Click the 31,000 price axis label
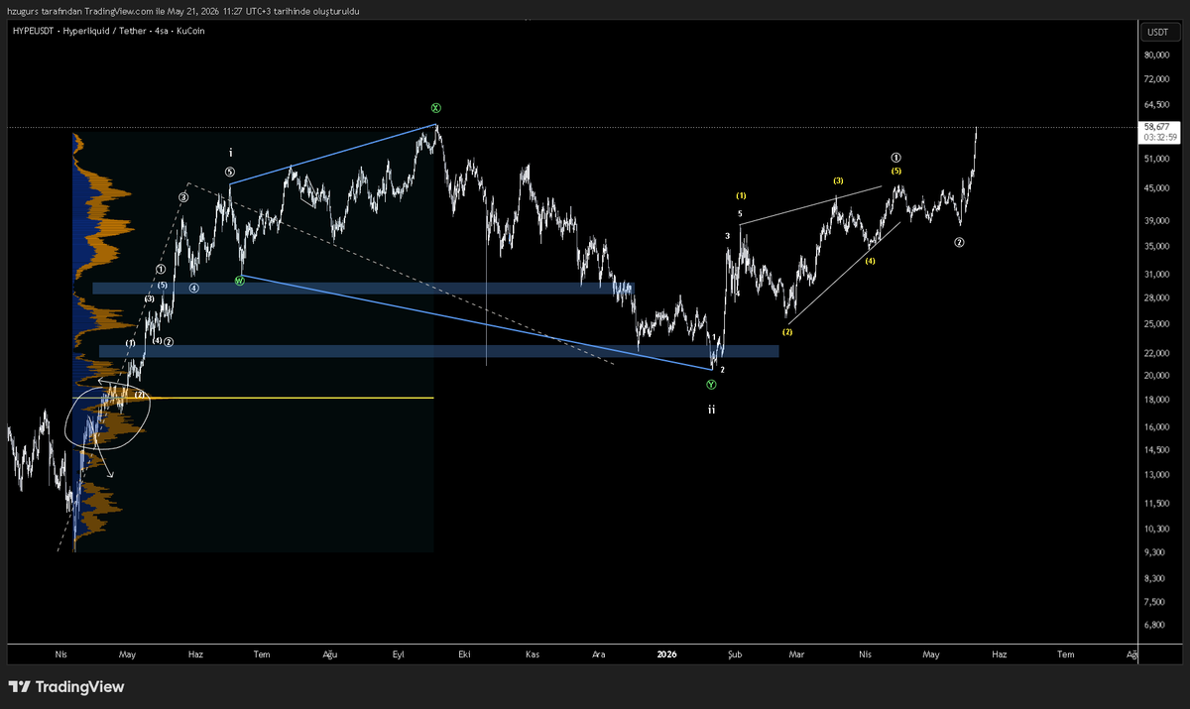This screenshot has width=1190, height=709. (x=1156, y=274)
